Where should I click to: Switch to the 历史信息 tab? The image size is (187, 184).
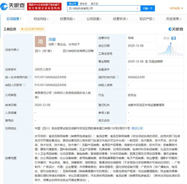click(x=174, y=19)
